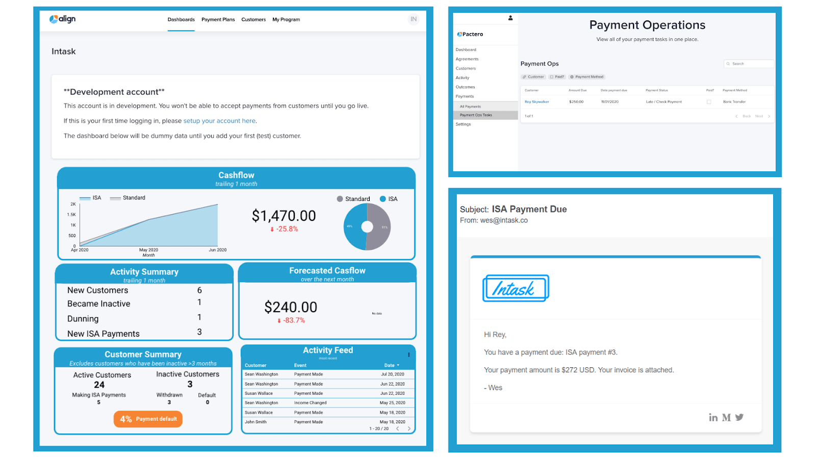Follow the setup your account here link

pyautogui.click(x=219, y=121)
